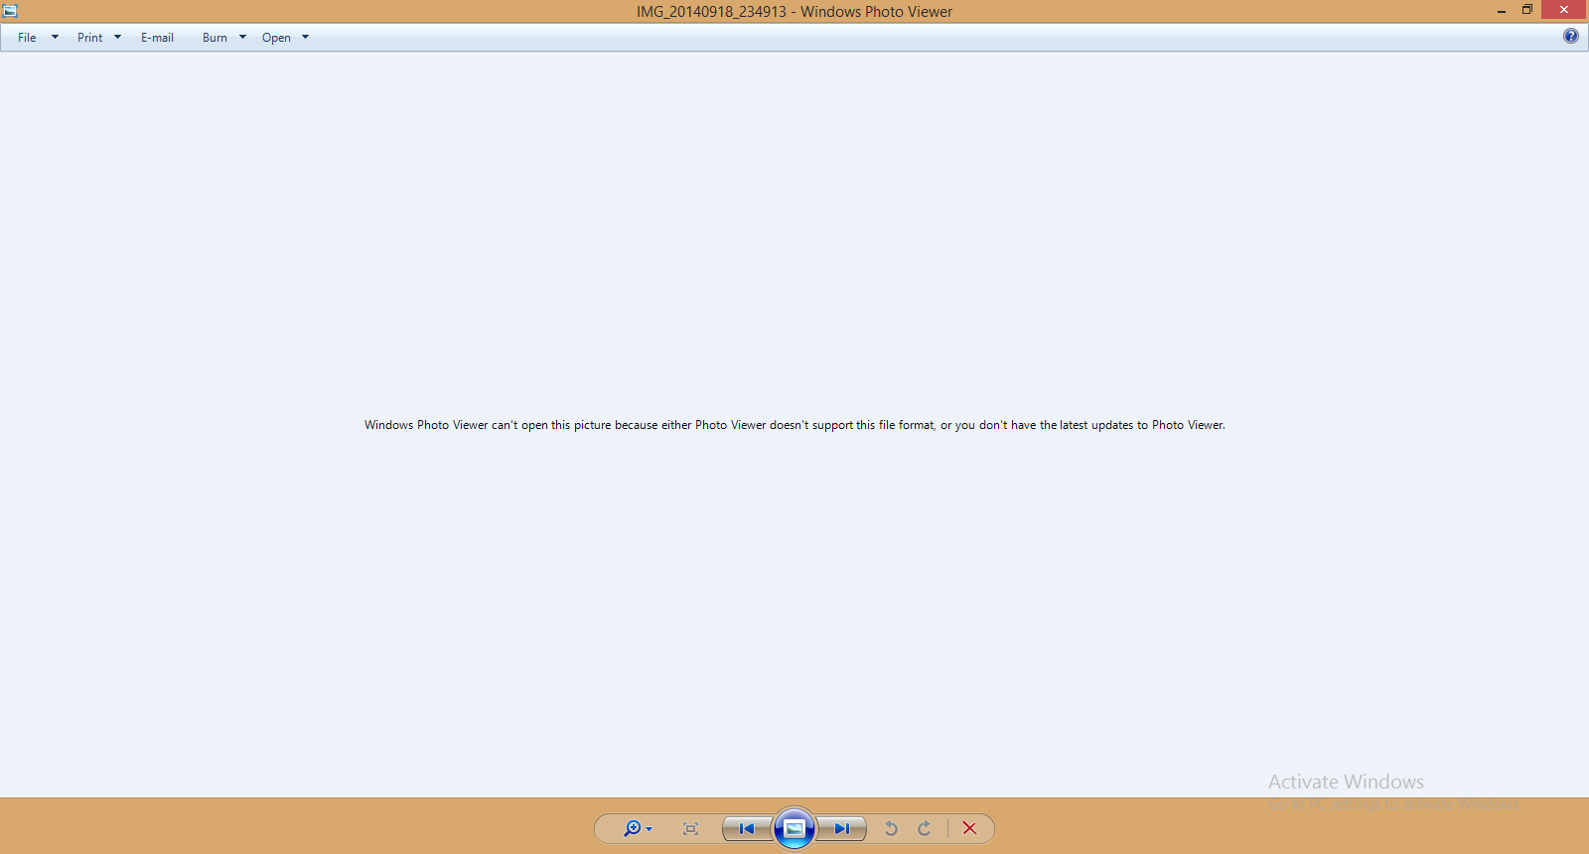The width and height of the screenshot is (1589, 854).
Task: Open the Print menu
Action: point(89,38)
